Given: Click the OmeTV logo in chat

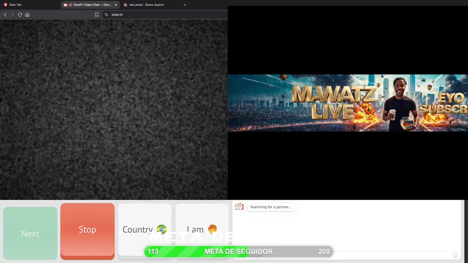Looking at the screenshot, I should click(x=239, y=207).
